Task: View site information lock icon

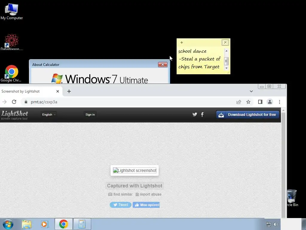Action: click(26, 102)
